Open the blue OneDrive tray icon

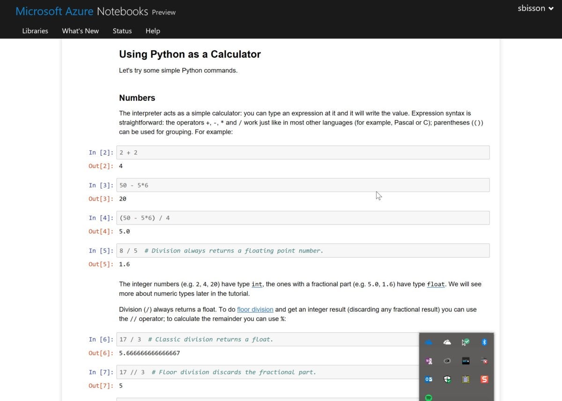[x=429, y=343]
